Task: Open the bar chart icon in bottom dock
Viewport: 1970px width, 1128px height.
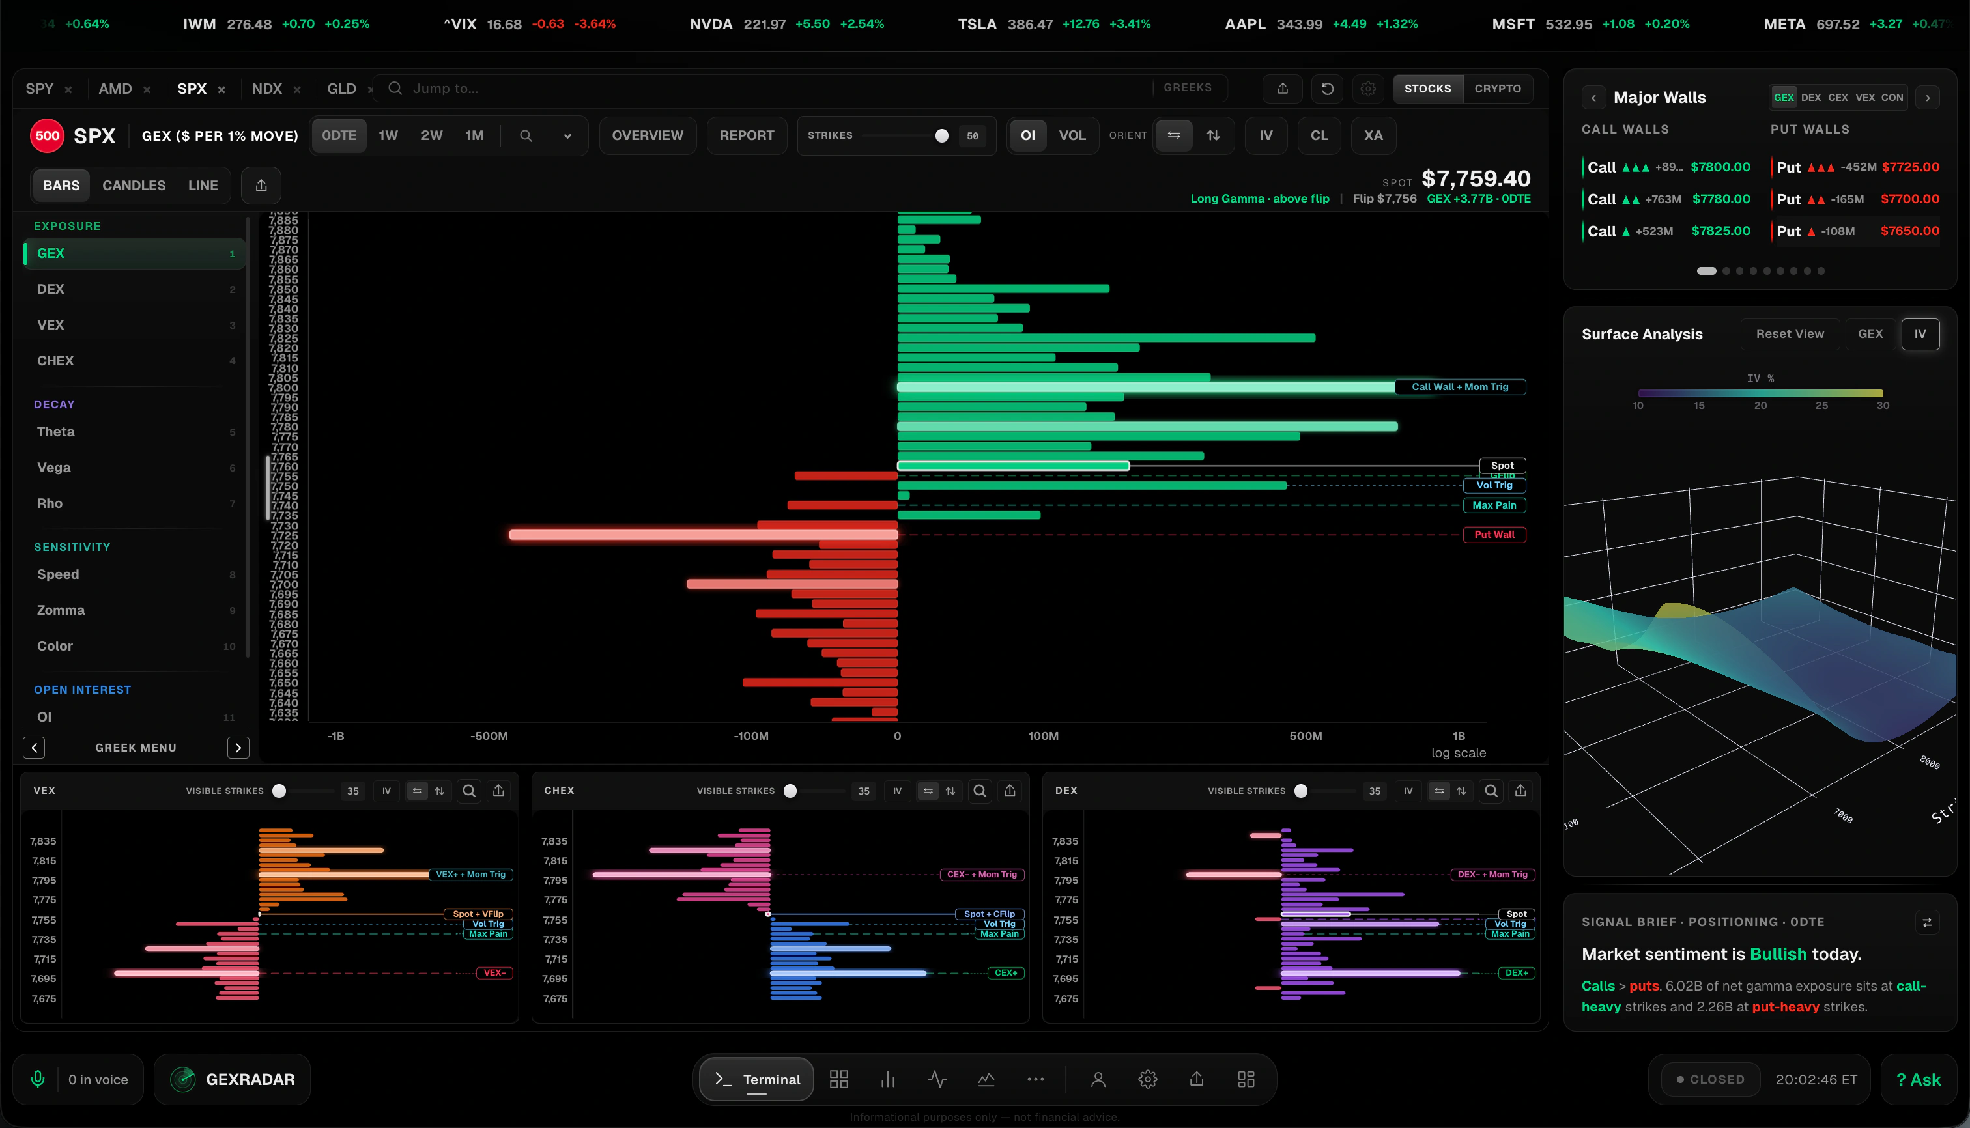Action: coord(888,1079)
